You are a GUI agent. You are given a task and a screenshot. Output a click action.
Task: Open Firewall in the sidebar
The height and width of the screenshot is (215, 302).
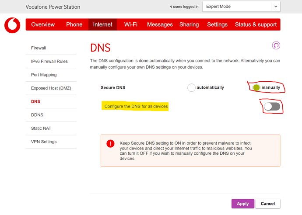point(51,48)
